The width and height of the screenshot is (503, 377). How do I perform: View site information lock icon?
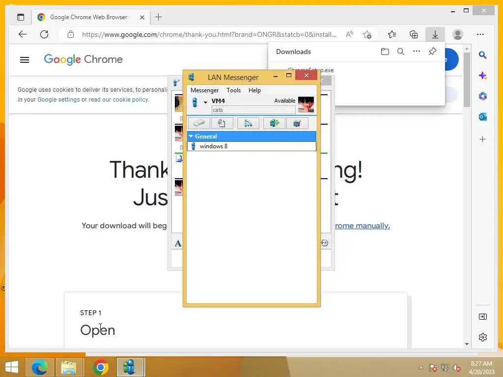(71, 34)
